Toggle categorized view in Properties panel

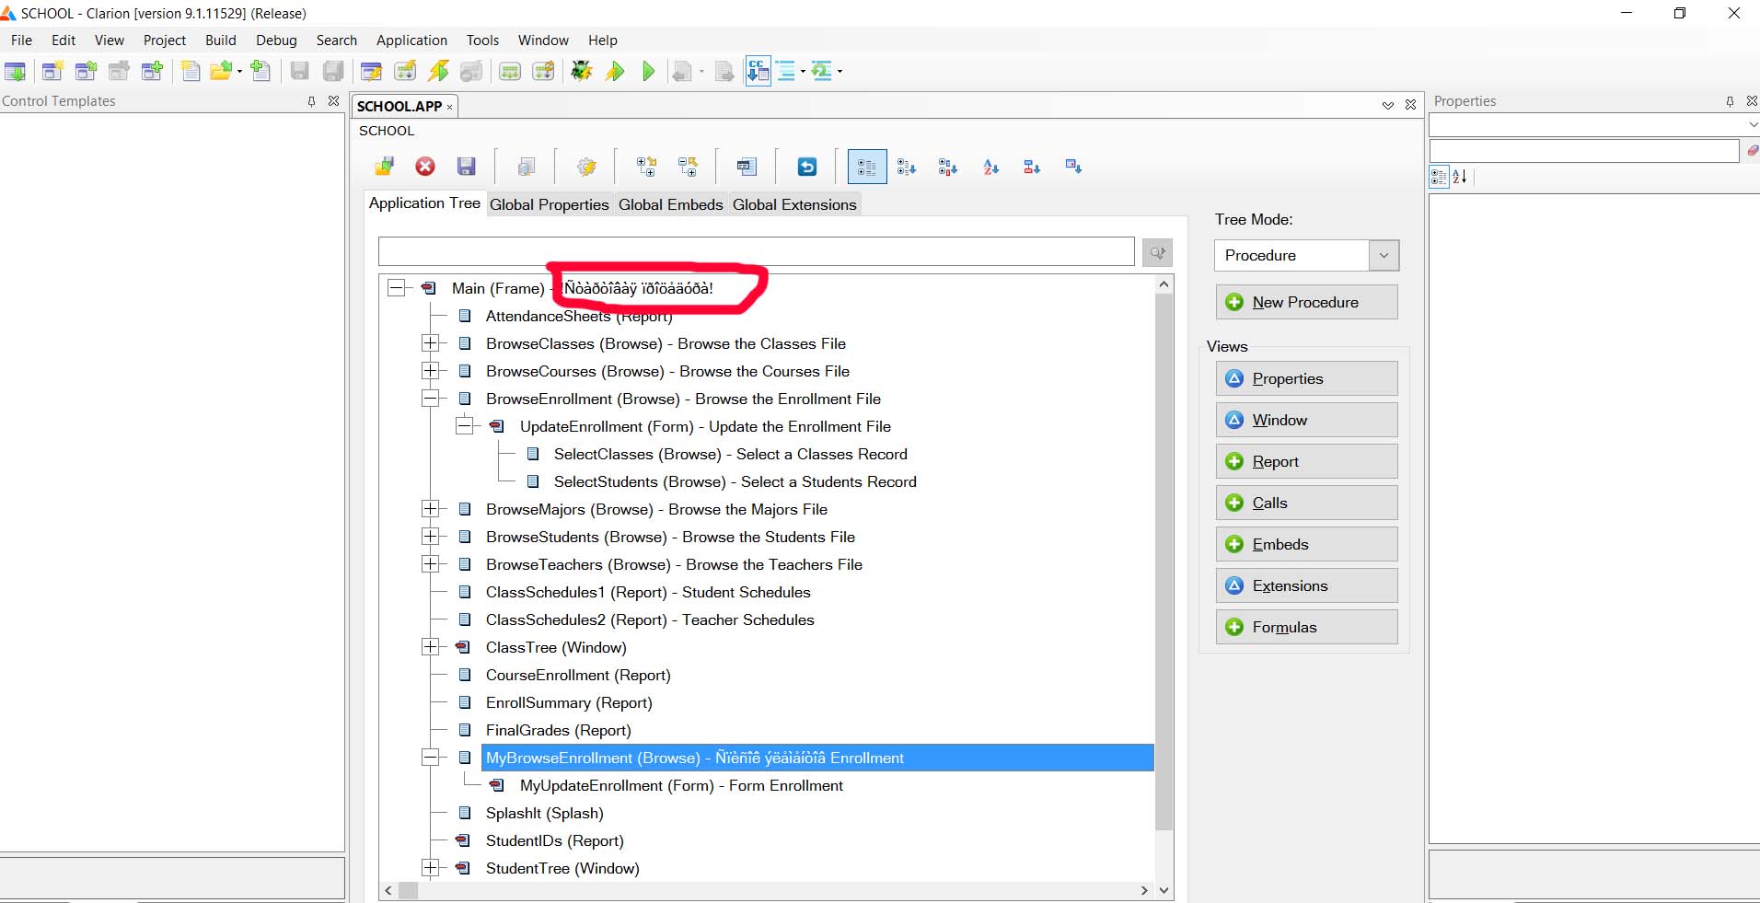click(x=1439, y=177)
